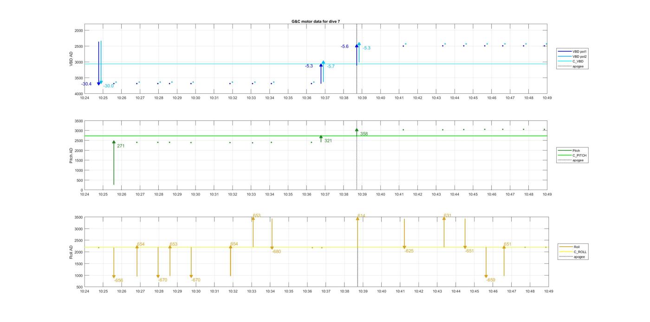Click "apogee" in the VBD plot legend
Image resolution: width=650 pixels, height=322 pixels.
click(x=571, y=66)
